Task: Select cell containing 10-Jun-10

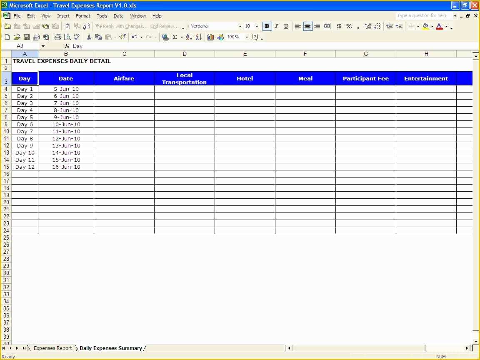Action: 66,124
